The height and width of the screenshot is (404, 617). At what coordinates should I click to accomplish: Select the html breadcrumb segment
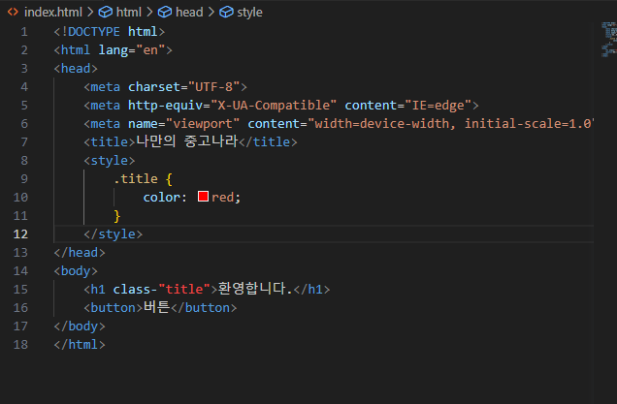click(129, 13)
